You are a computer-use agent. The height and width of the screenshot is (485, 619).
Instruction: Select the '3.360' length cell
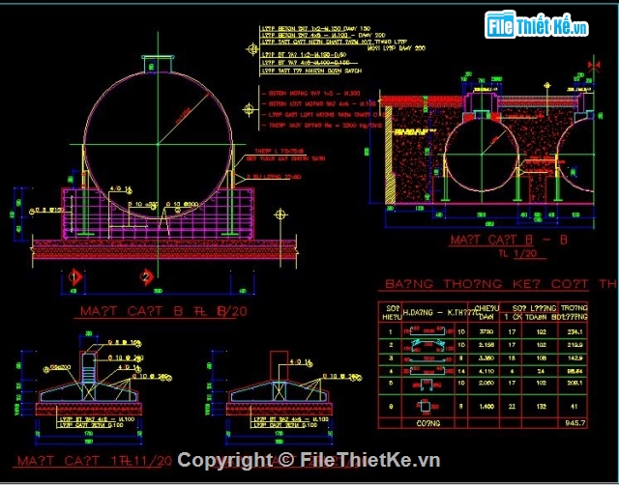[x=486, y=358]
